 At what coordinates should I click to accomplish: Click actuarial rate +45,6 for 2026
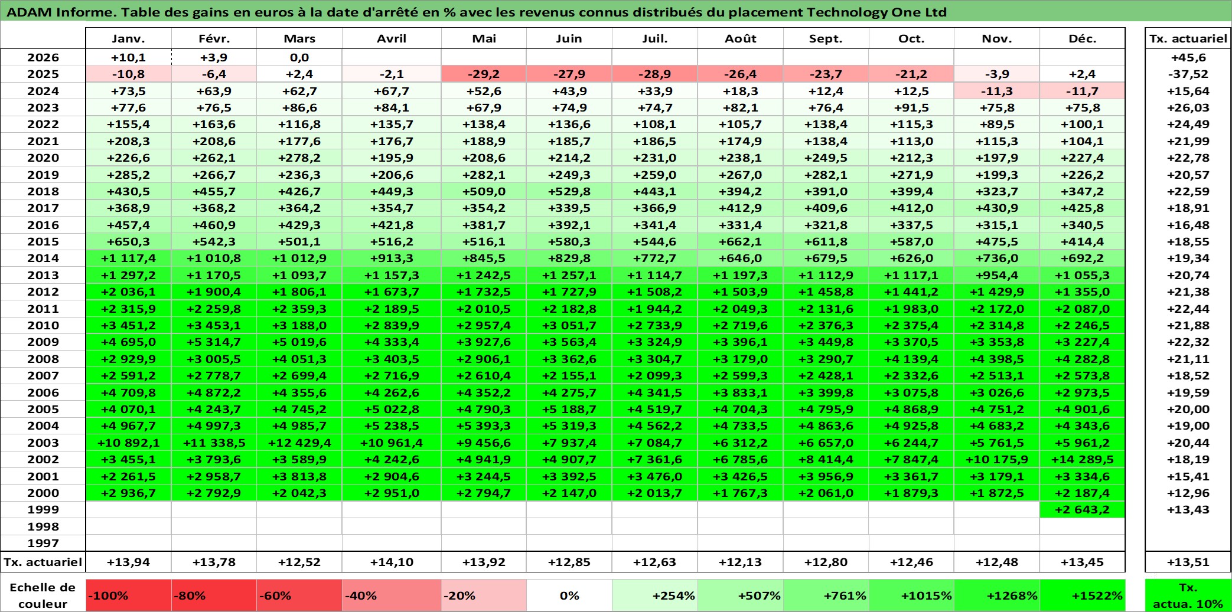pyautogui.click(x=1188, y=57)
